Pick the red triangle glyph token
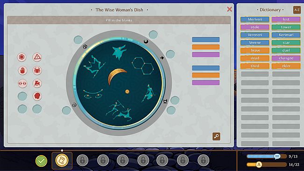Image resolution: width=304 pixels, height=171 pixels. [37, 57]
